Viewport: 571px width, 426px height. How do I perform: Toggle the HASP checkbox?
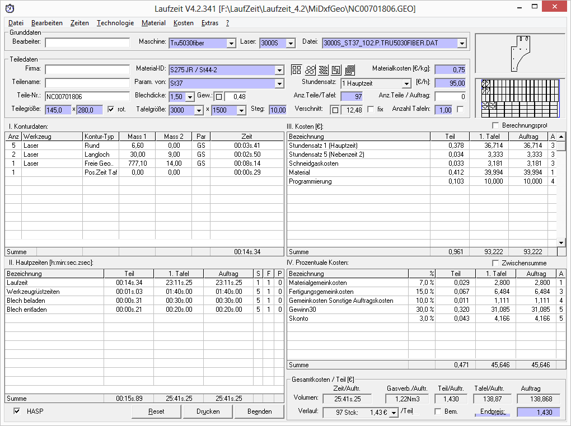click(17, 411)
